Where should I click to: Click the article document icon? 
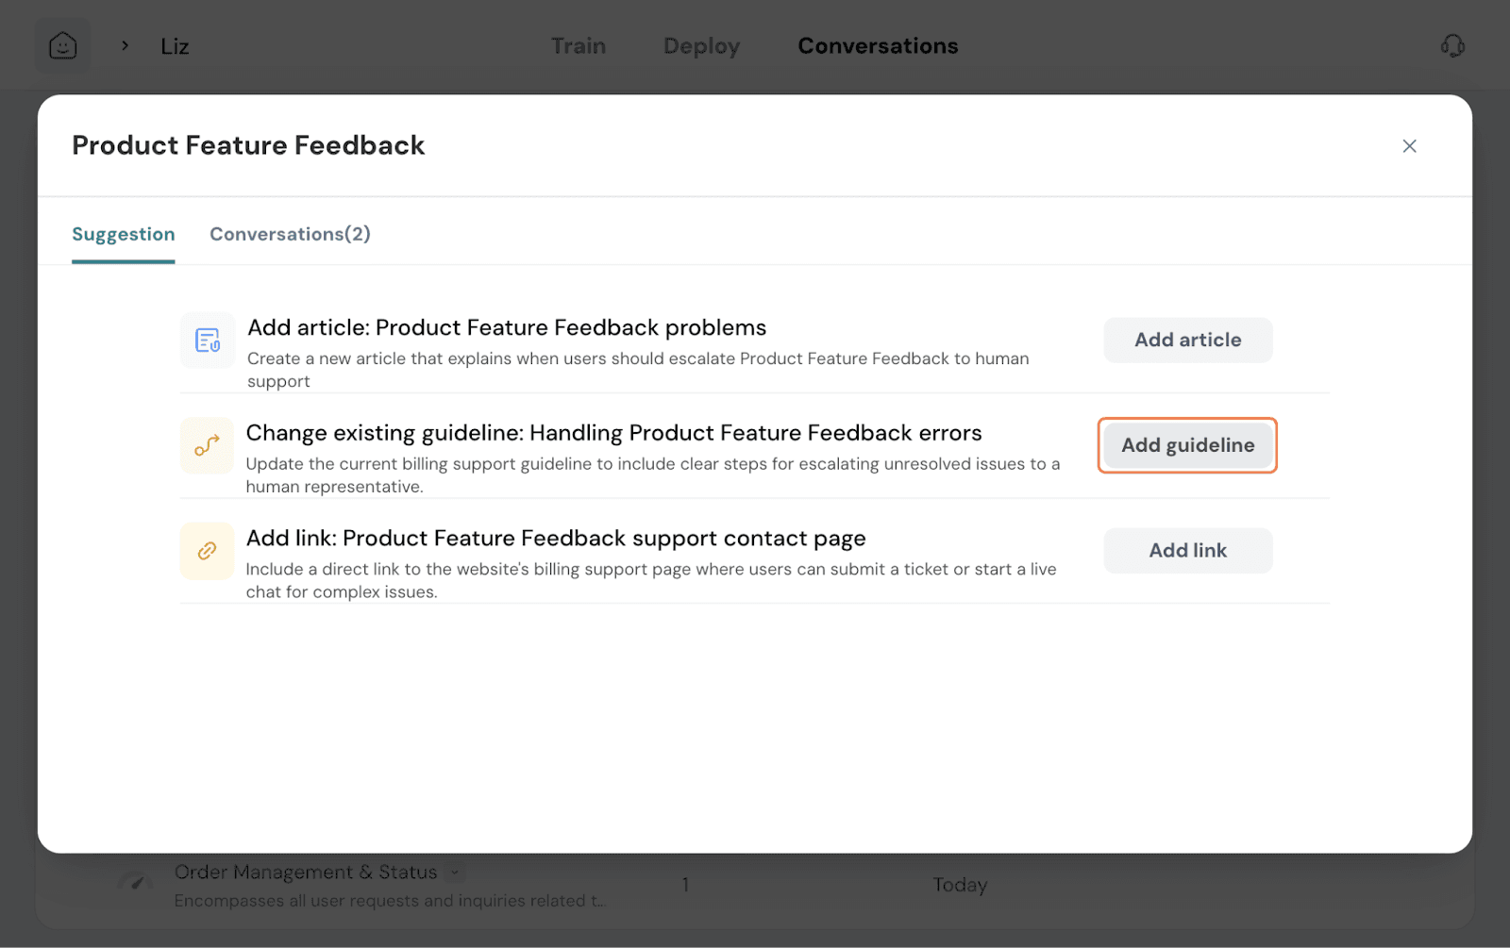[208, 340]
